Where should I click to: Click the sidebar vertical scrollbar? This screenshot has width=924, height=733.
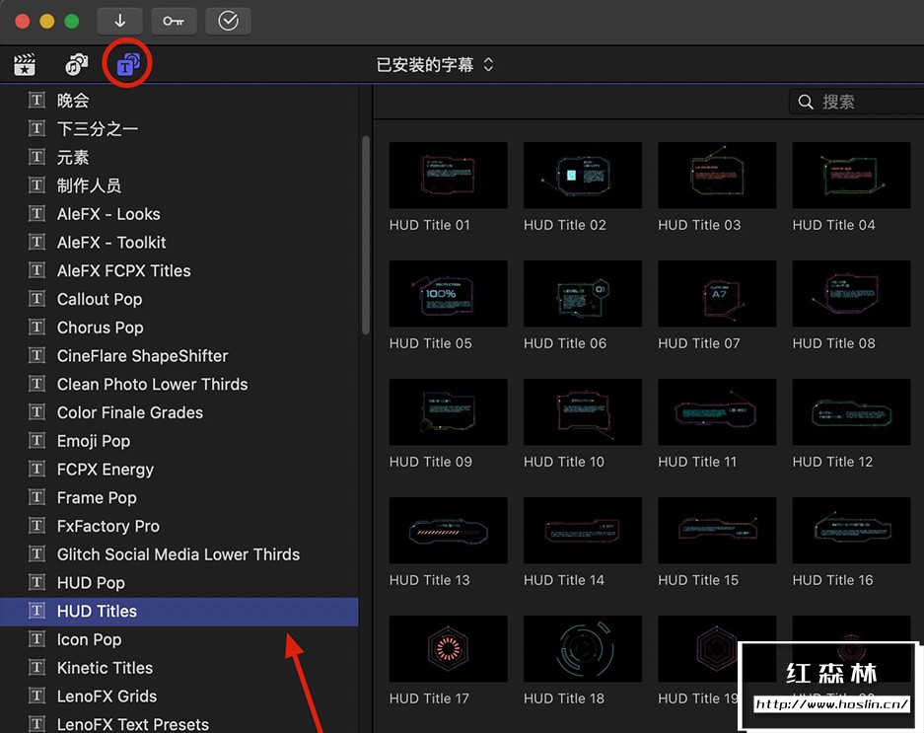[x=365, y=235]
